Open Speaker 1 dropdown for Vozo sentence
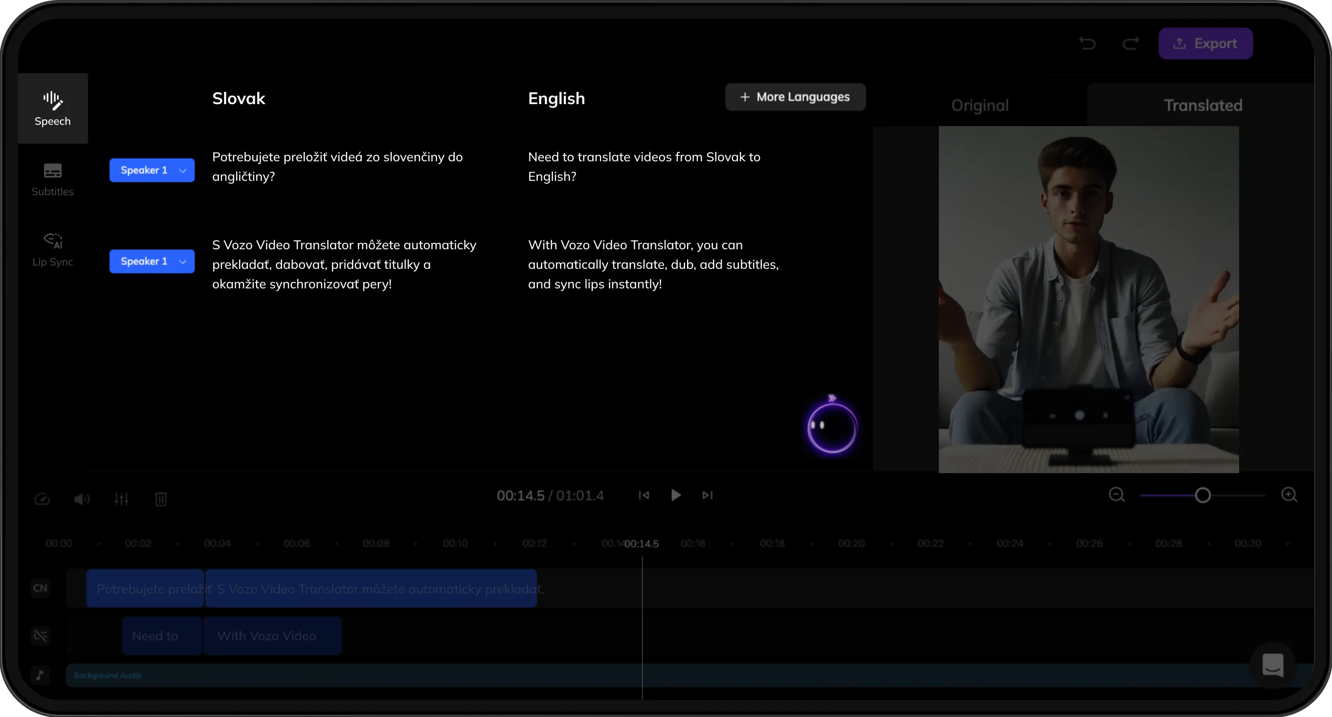Screen dimensions: 1332x717 tap(152, 261)
